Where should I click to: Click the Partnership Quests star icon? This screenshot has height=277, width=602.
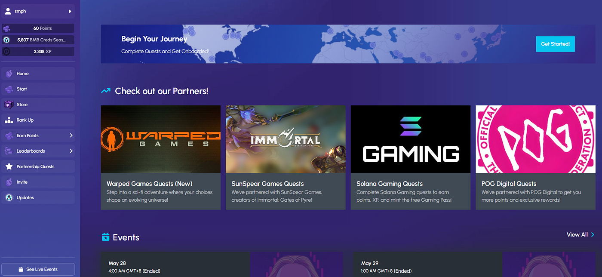point(9,166)
